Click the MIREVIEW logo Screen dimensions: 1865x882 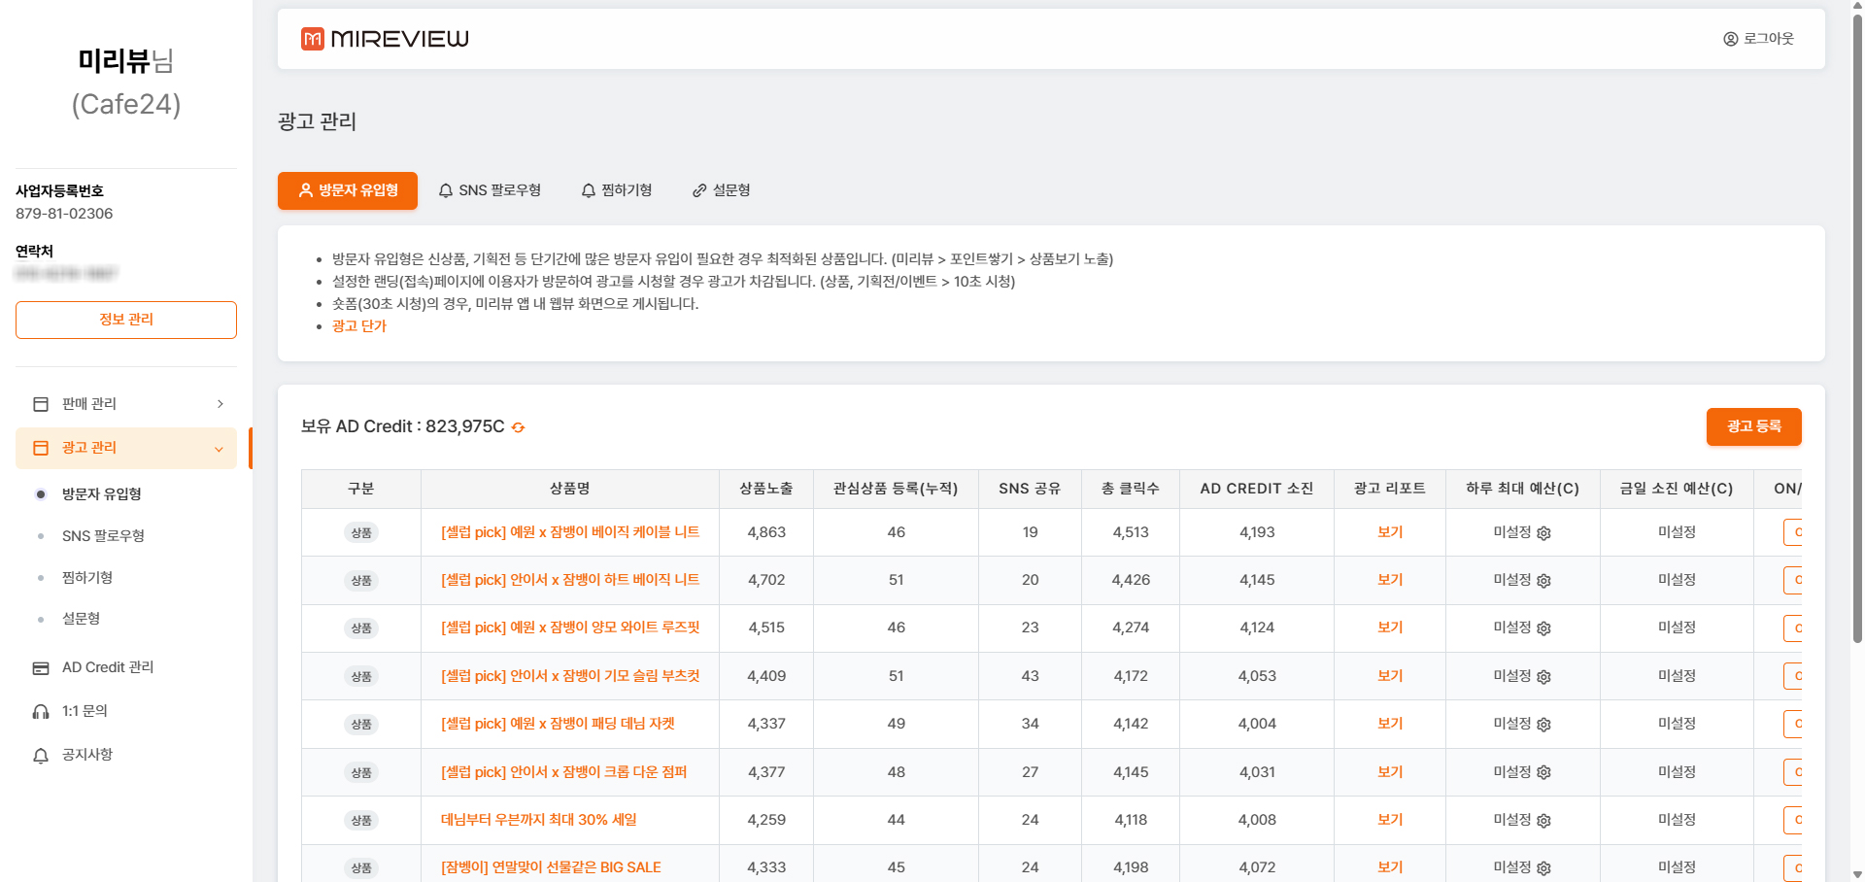pyautogui.click(x=385, y=39)
